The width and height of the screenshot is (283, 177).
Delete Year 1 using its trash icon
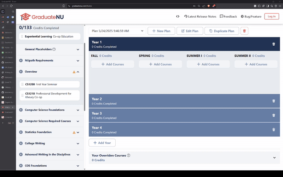(273, 44)
